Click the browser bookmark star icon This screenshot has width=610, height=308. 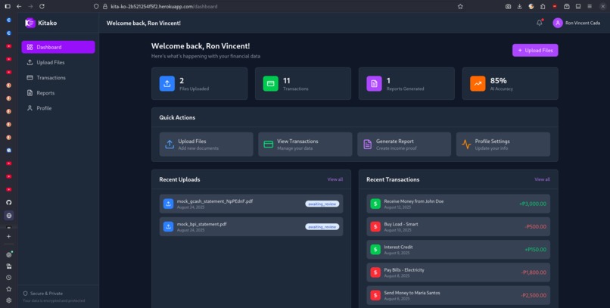click(460, 6)
